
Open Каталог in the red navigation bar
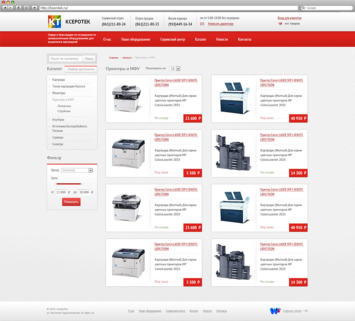tap(200, 39)
